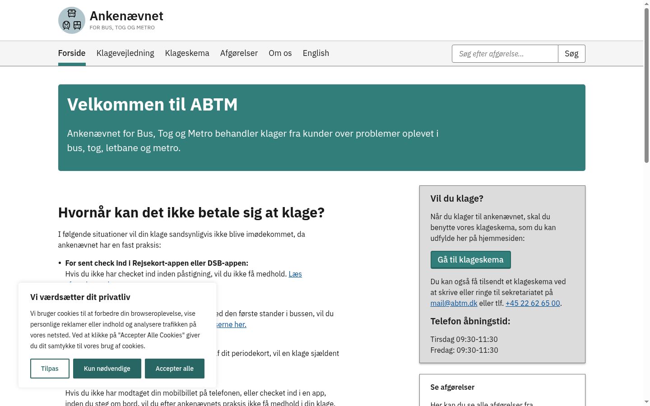Click the Vi værdsætter dit privatliv heading
The width and height of the screenshot is (650, 406).
coord(80,297)
